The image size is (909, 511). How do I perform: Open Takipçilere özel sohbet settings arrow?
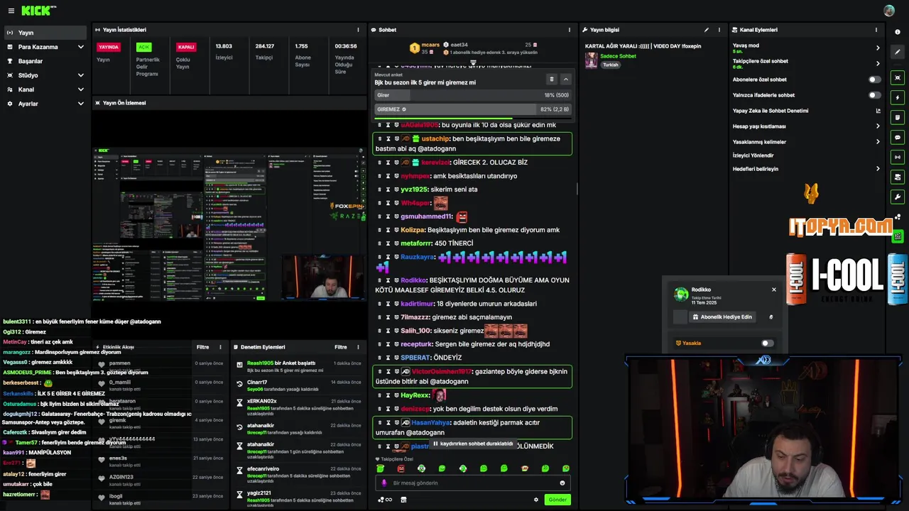coord(878,64)
